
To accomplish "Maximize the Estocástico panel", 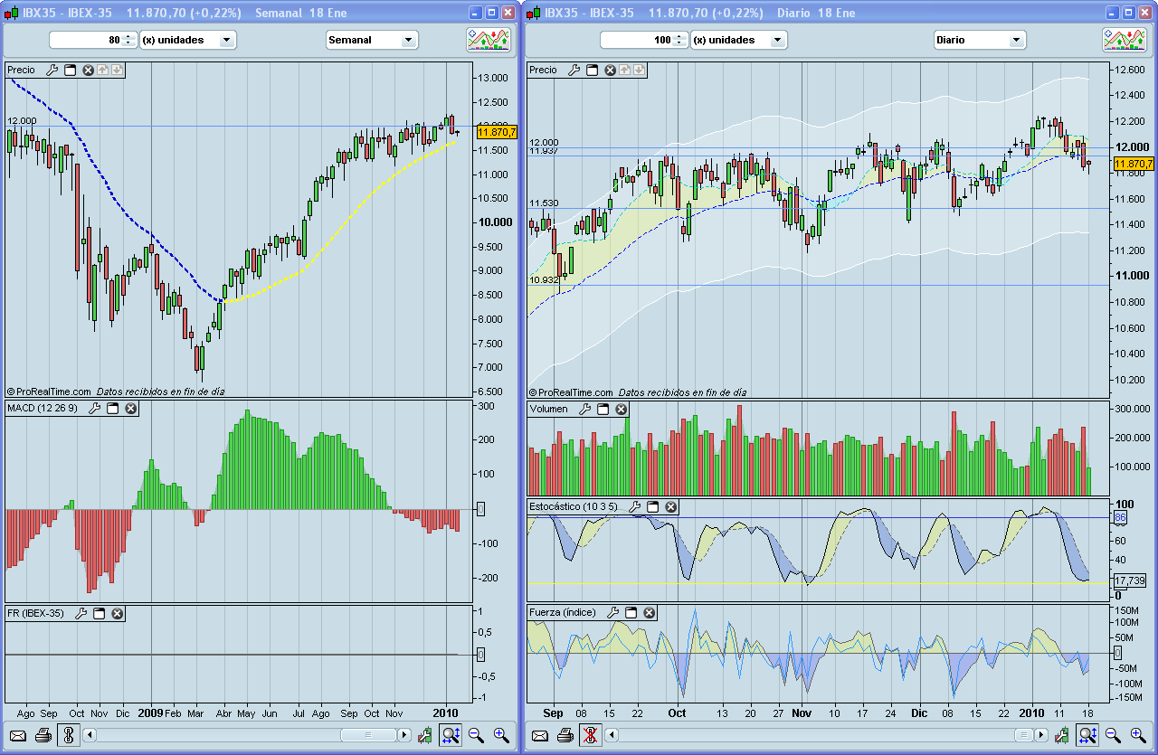I will pos(653,506).
